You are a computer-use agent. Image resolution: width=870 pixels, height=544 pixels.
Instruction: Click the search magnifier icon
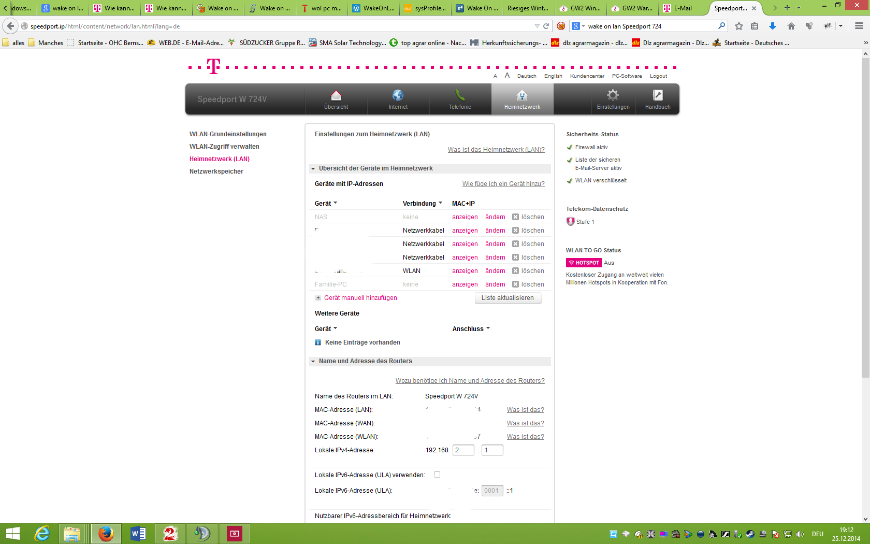[721, 26]
